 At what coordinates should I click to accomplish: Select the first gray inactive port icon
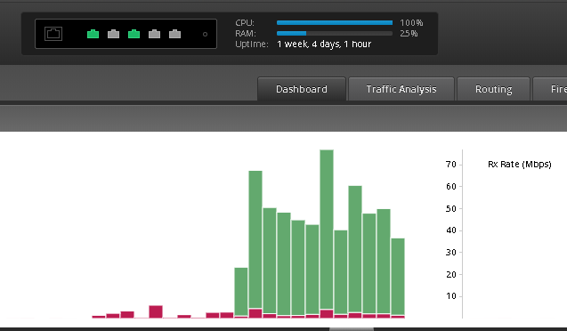click(114, 34)
